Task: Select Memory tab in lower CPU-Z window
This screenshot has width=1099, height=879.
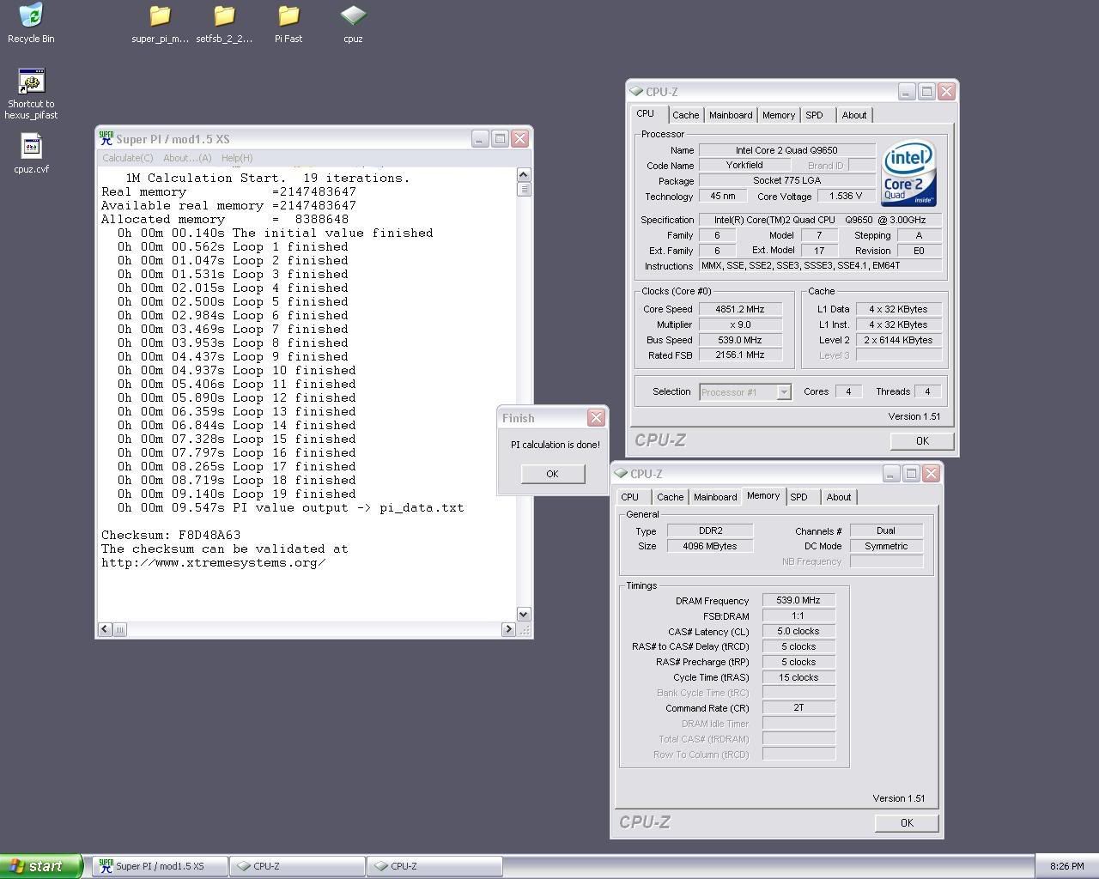Action: (x=763, y=495)
